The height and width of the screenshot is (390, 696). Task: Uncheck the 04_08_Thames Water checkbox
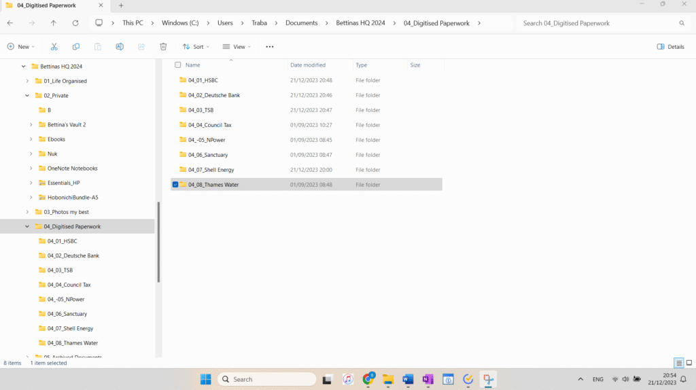(175, 185)
